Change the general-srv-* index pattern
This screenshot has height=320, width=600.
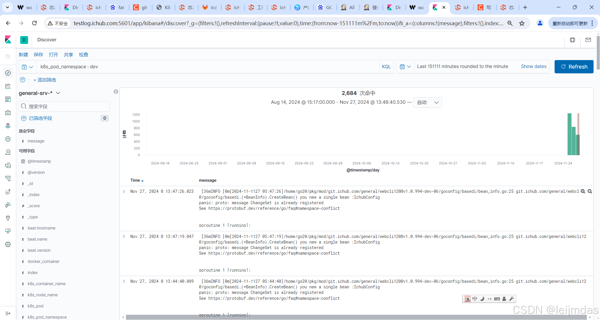[x=40, y=93]
